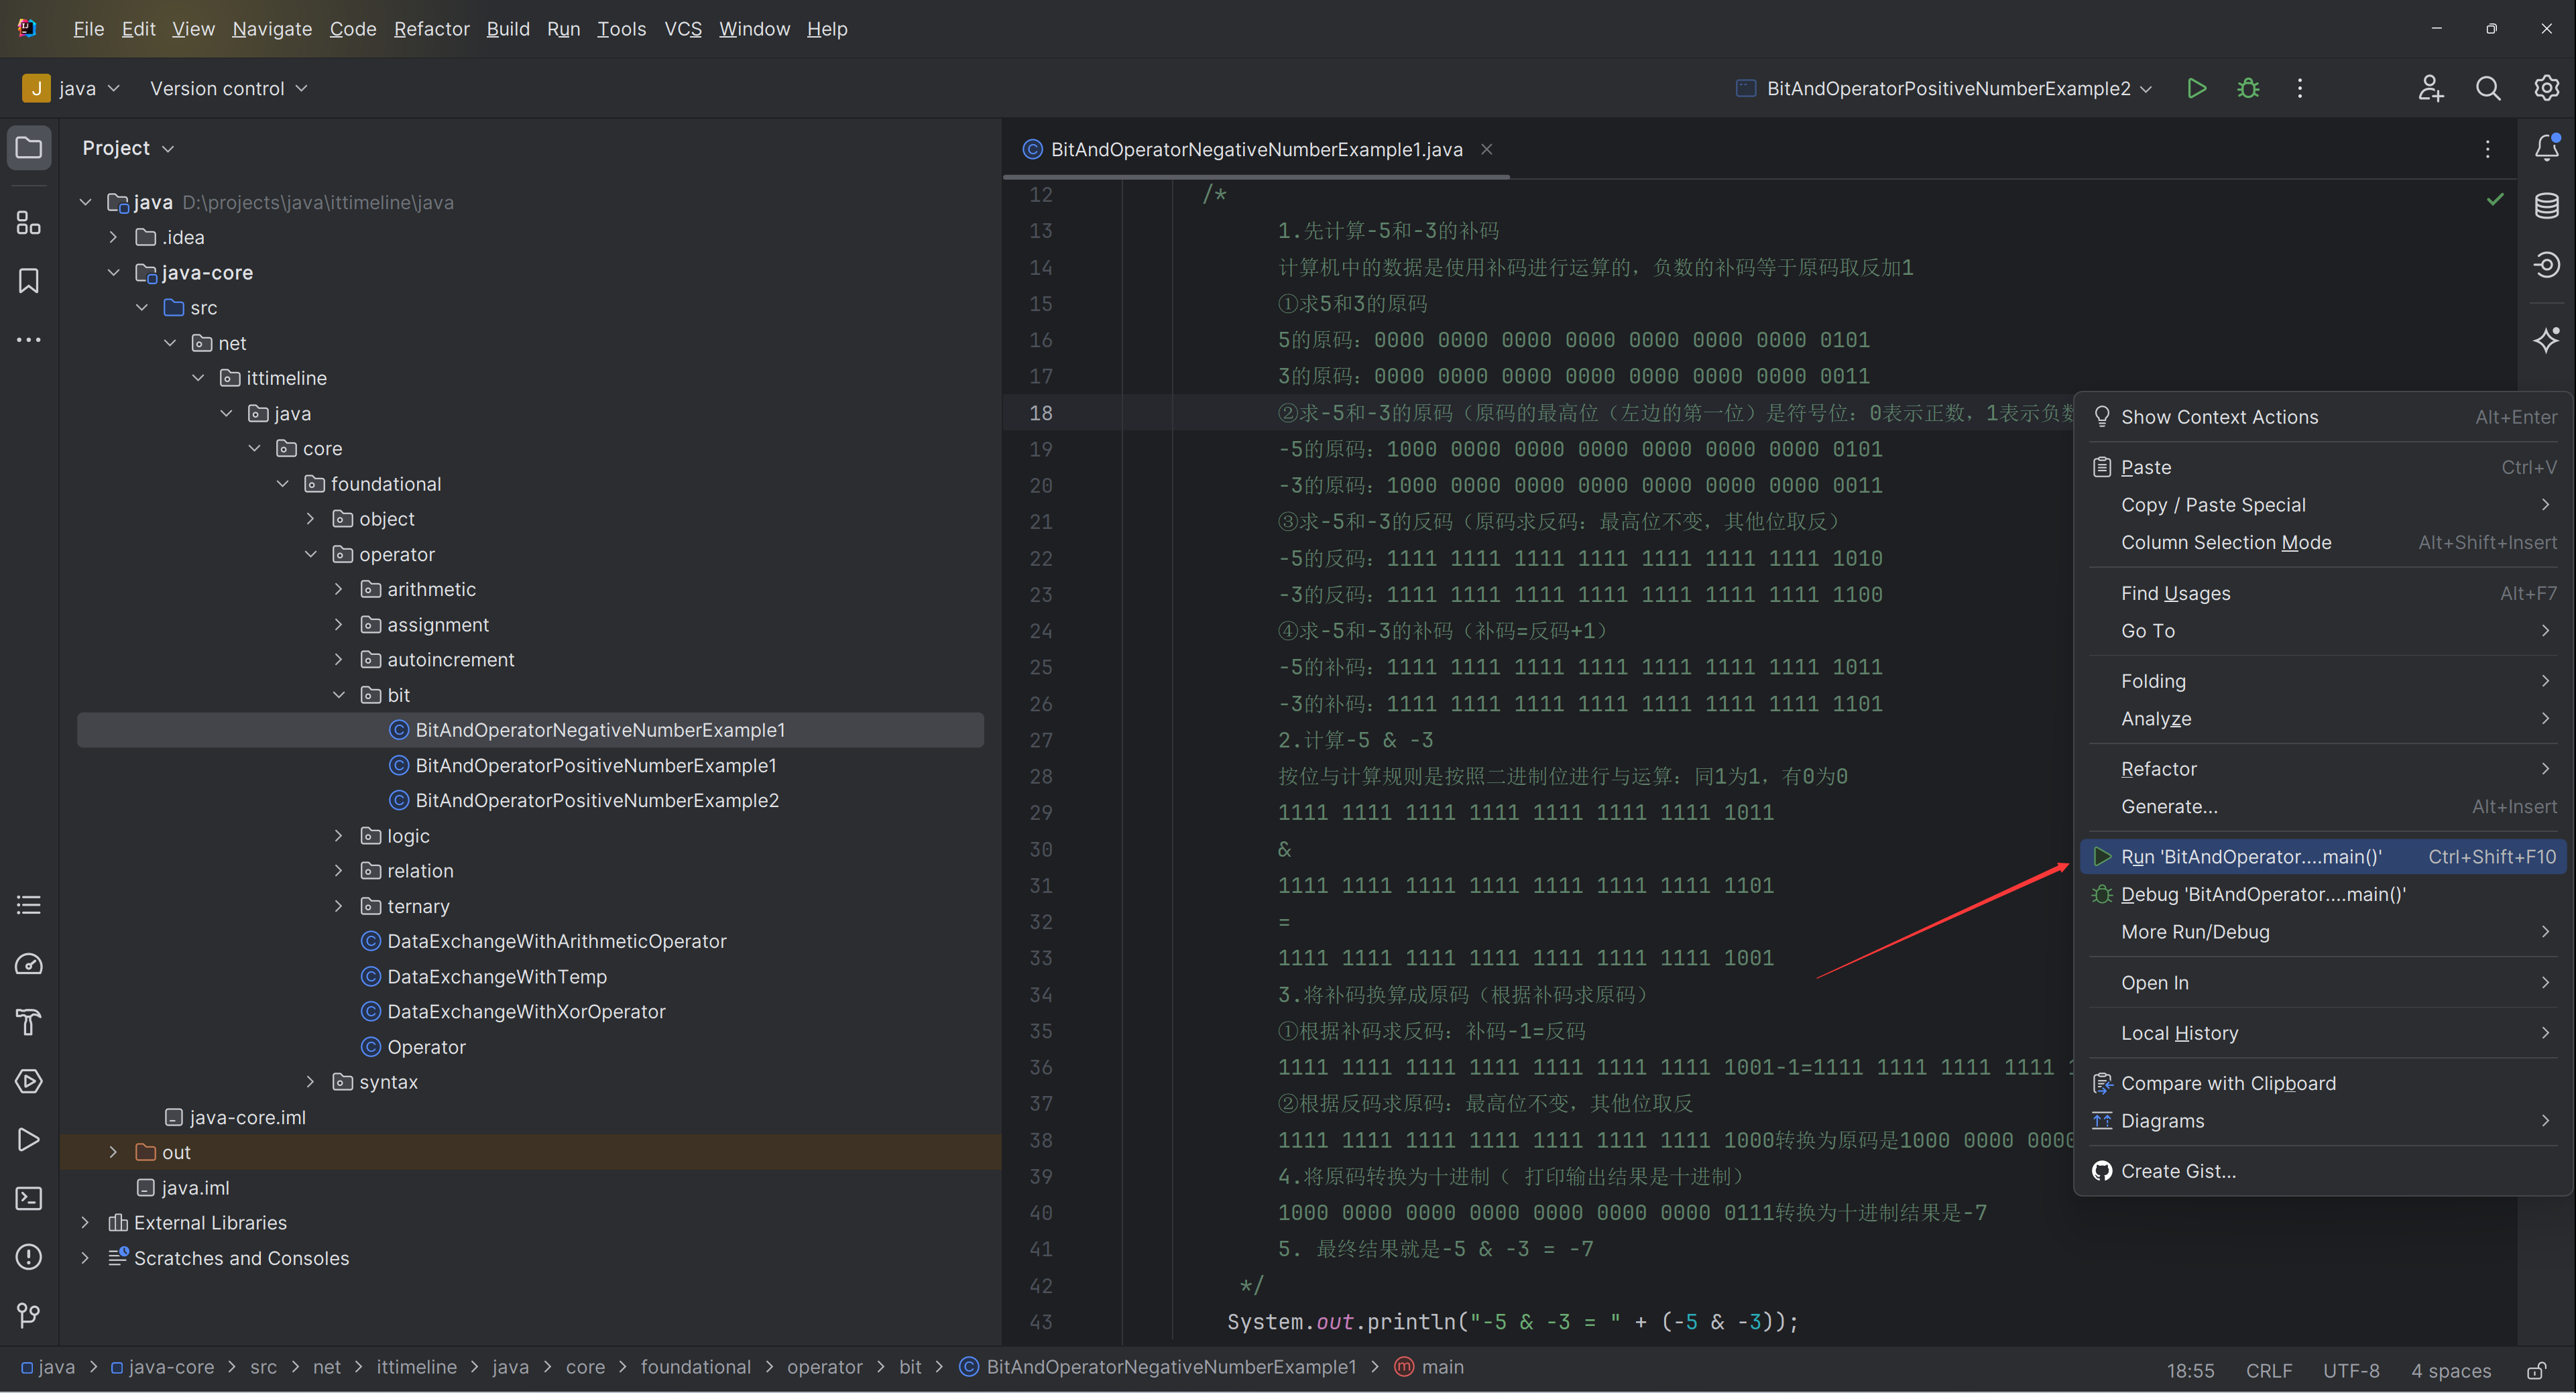Viewport: 2576px width, 1393px height.
Task: Open More Actions menu next to Debug
Action: pyautogui.click(x=2299, y=88)
